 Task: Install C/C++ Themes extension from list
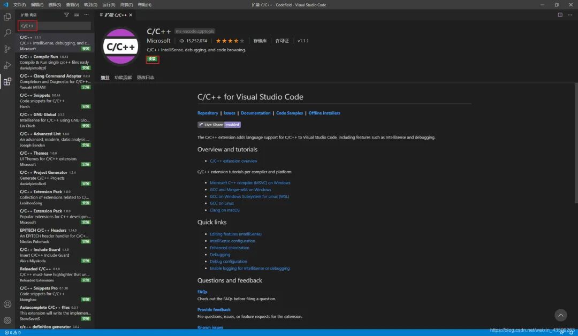click(x=86, y=165)
